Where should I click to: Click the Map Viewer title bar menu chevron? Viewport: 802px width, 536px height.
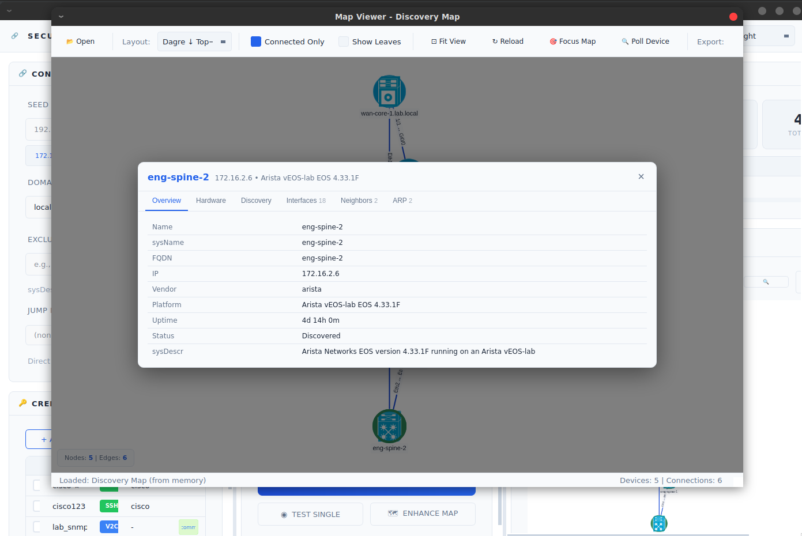pos(61,17)
